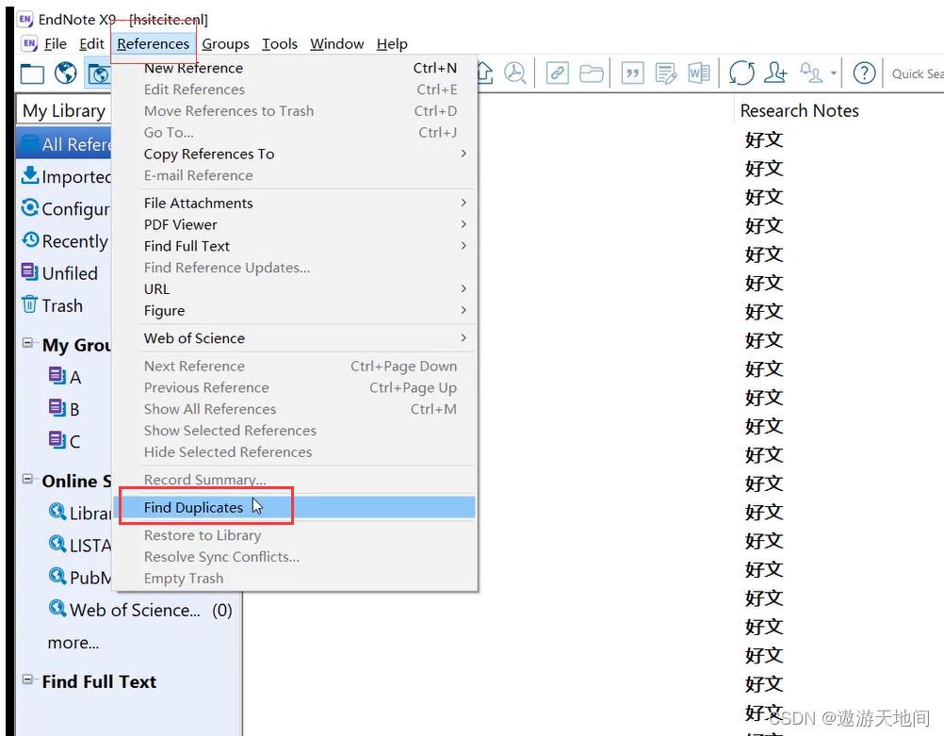This screenshot has height=736, width=944.
Task: Open the Help menu
Action: coord(392,44)
